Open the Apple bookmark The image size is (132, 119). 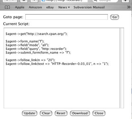[19, 7]
